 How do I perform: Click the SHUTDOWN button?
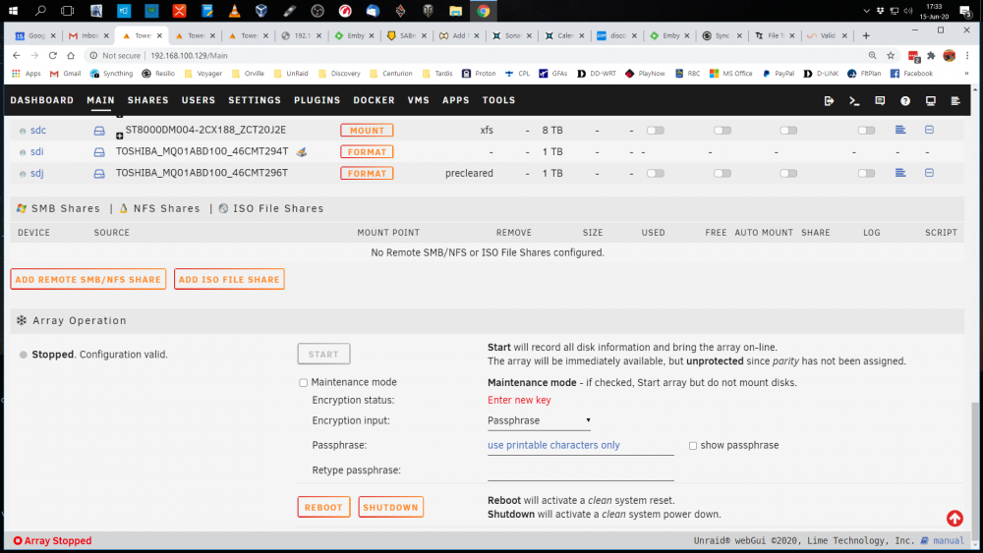(x=390, y=507)
